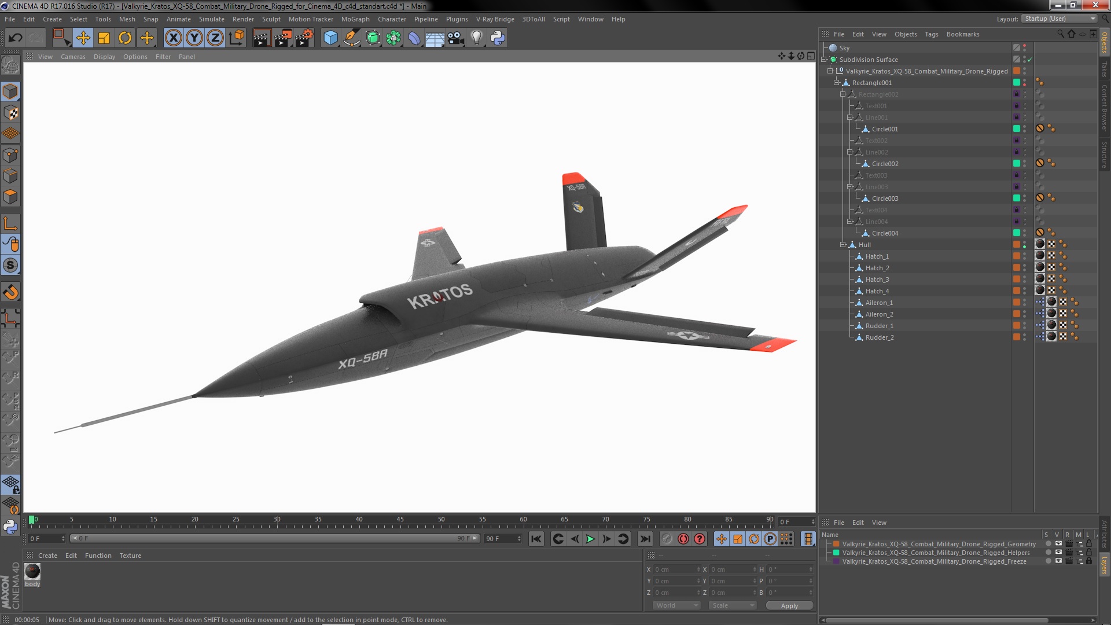Open the Layout Startup dropdown
Screen dimensions: 1111x625
coord(1059,19)
